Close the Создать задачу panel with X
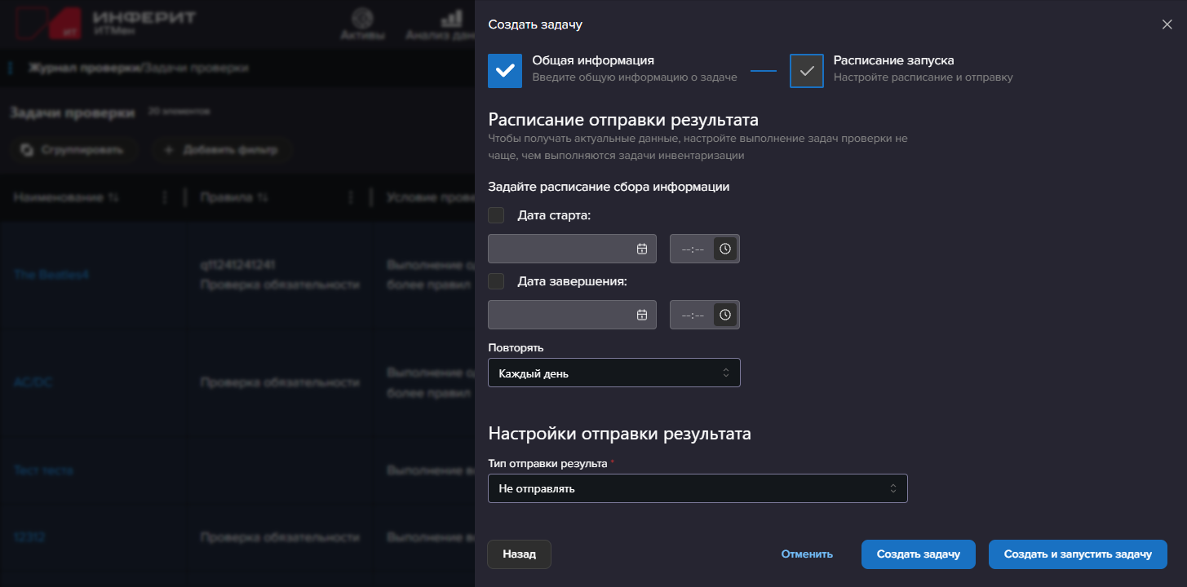Image resolution: width=1187 pixels, height=587 pixels. coord(1167,24)
